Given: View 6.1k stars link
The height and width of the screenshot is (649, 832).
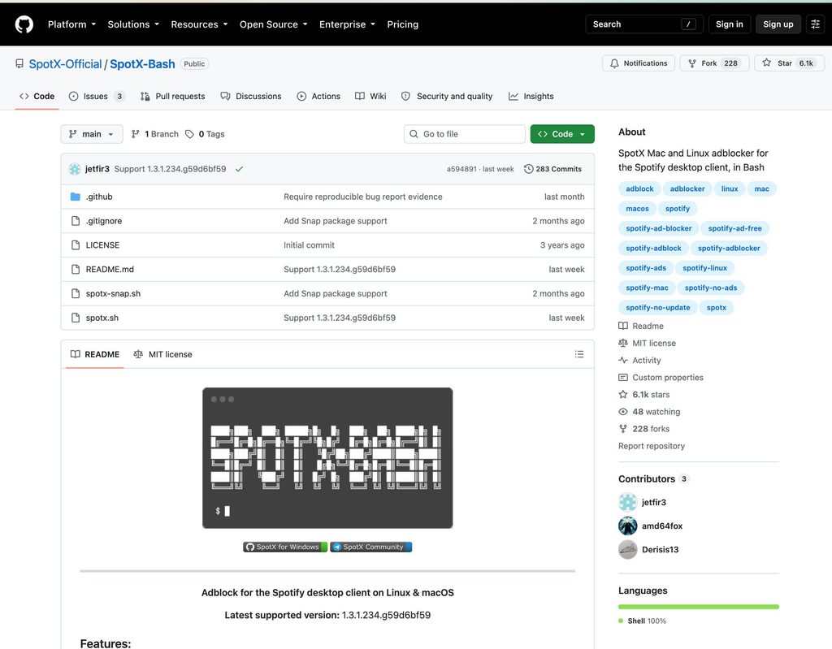Looking at the screenshot, I should click(x=644, y=394).
